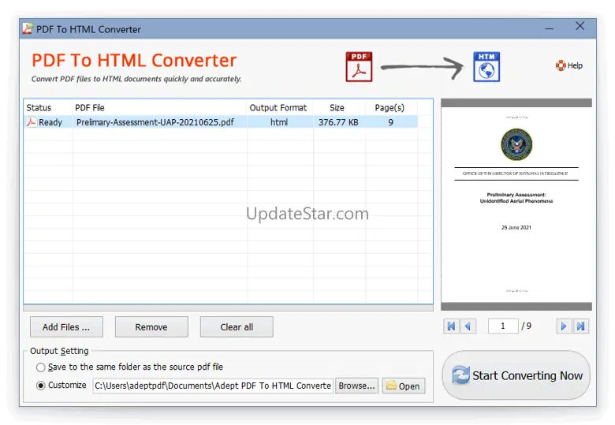Click the Remove button
Image resolution: width=615 pixels, height=425 pixels.
[x=151, y=327]
